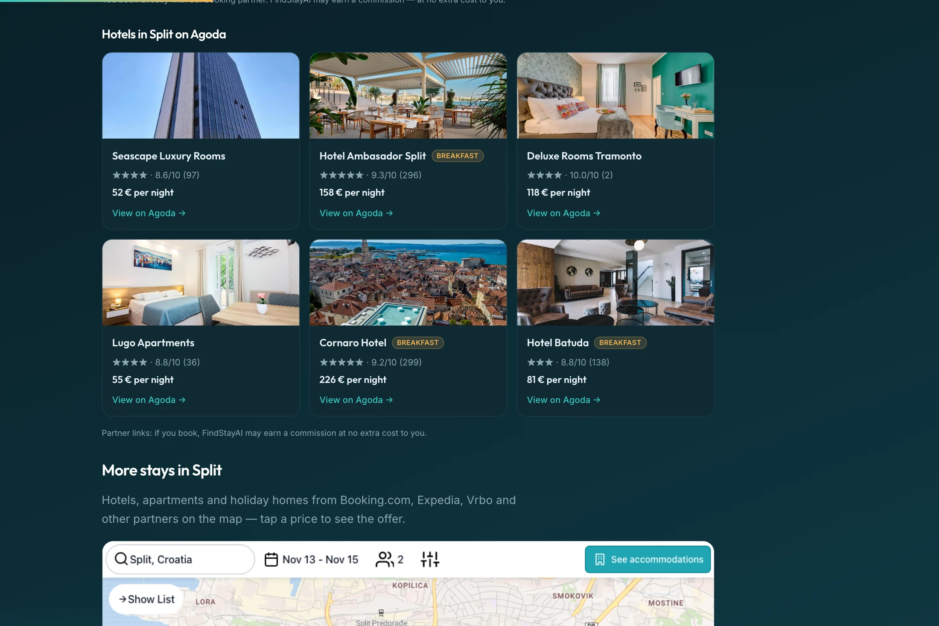Click the Split, Croatia search field
This screenshot has height=626, width=939.
click(x=180, y=559)
